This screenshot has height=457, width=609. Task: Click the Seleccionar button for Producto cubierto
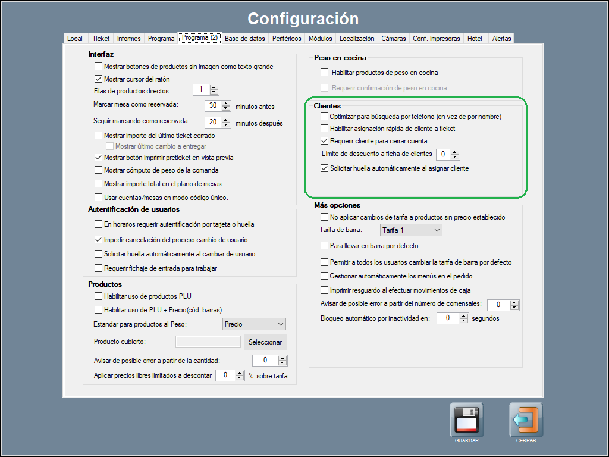(x=265, y=342)
